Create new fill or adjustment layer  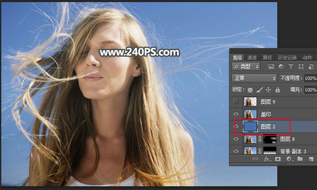click(x=289, y=159)
